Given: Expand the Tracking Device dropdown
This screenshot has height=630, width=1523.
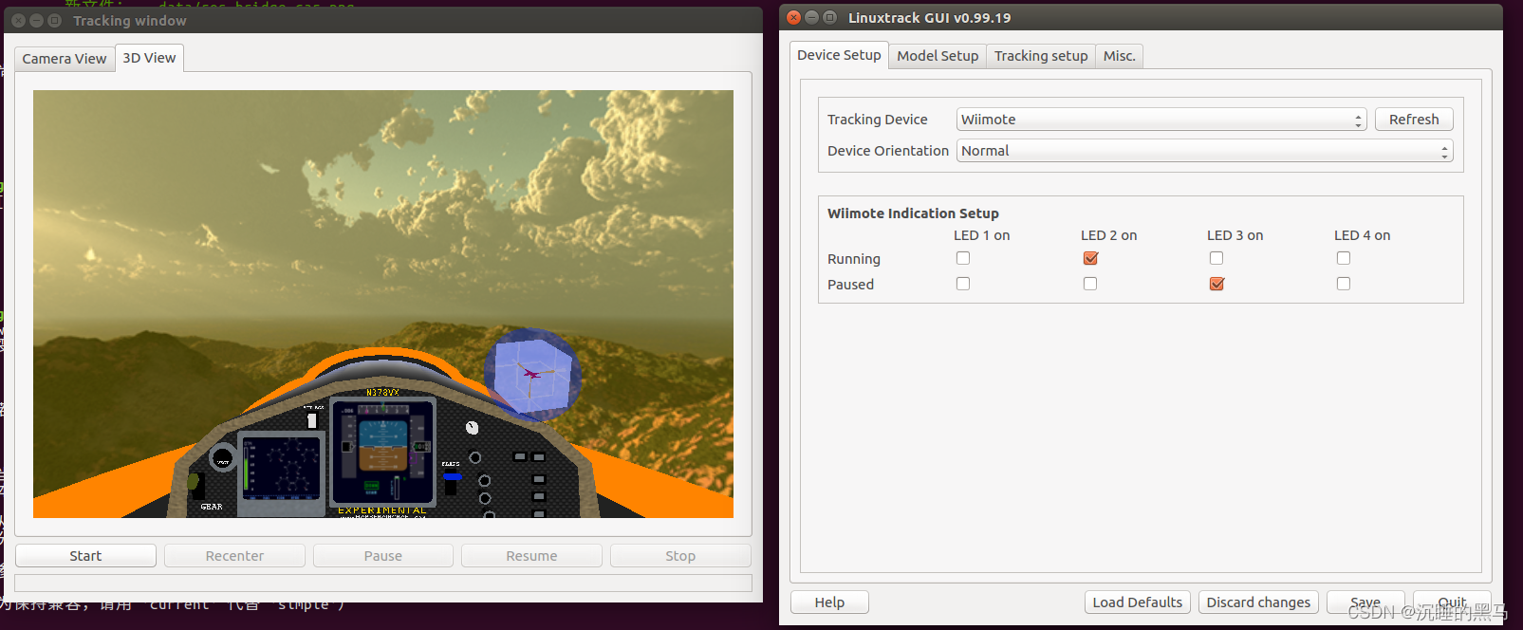Looking at the screenshot, I should tap(1161, 120).
